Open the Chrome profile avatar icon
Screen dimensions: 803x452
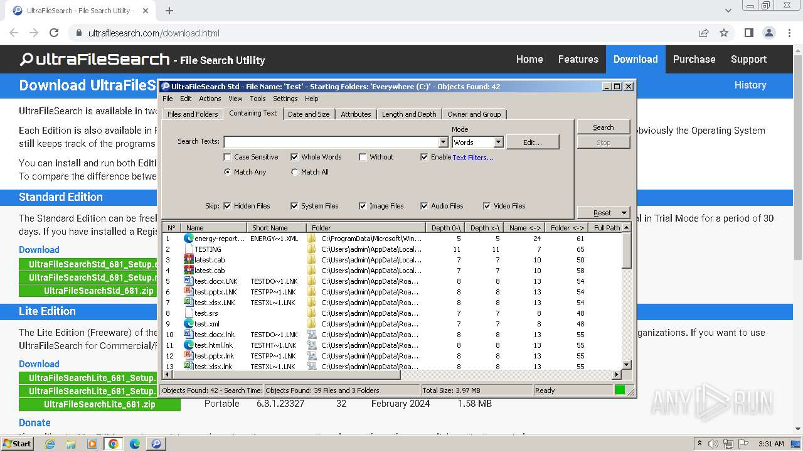click(x=768, y=33)
